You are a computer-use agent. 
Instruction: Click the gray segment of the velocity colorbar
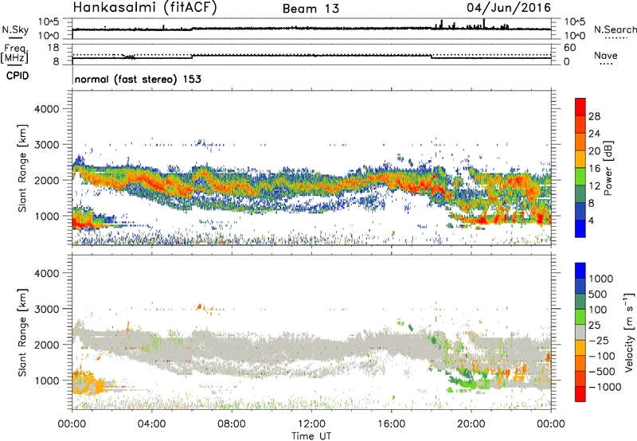click(x=580, y=332)
